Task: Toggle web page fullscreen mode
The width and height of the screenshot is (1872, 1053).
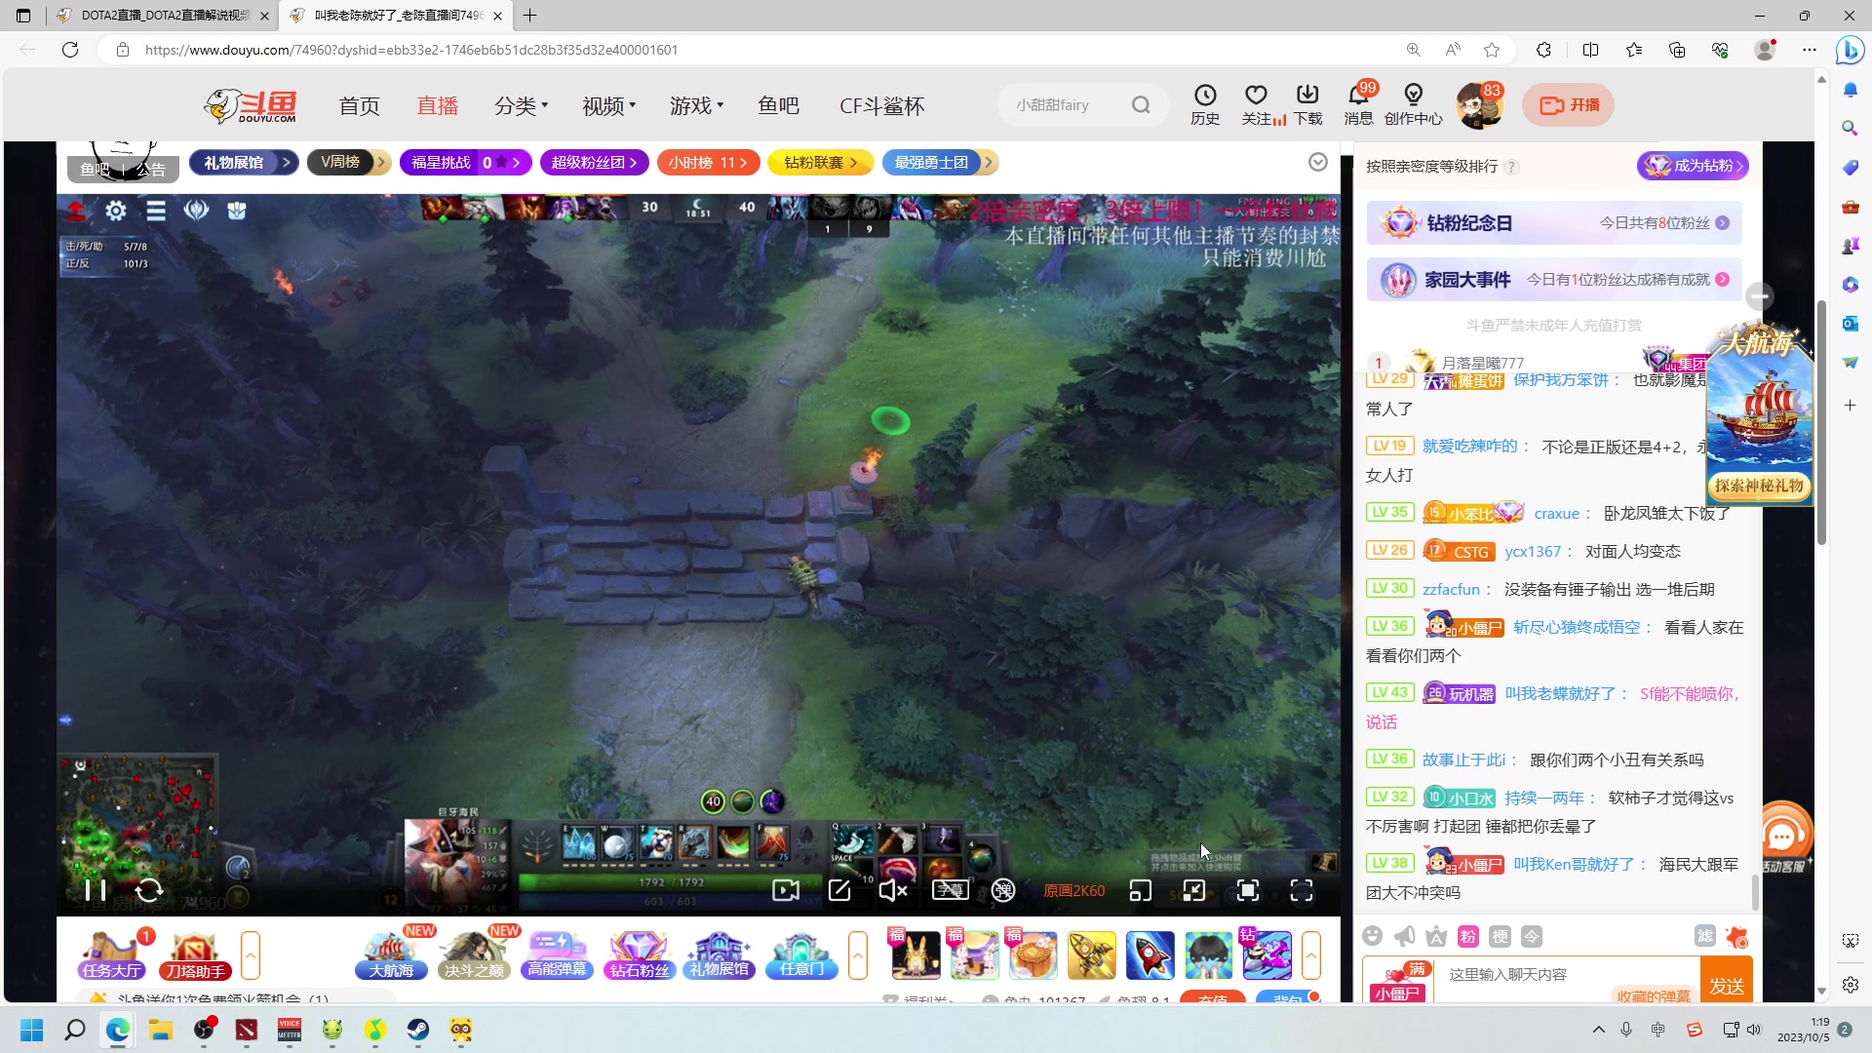Action: click(1248, 890)
